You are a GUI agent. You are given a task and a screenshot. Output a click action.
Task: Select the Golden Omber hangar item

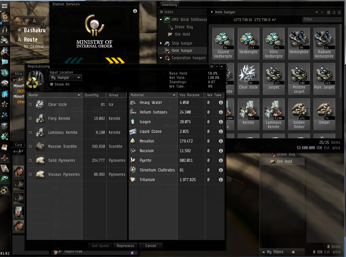pyautogui.click(x=299, y=114)
